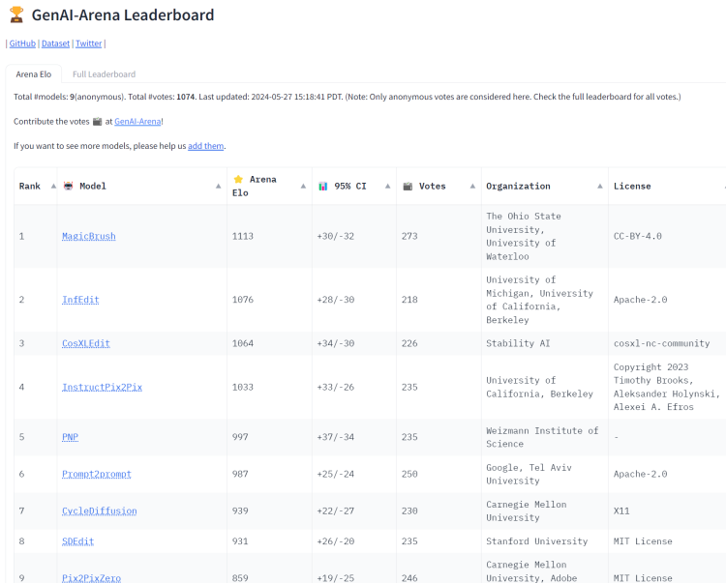Open the Pix2PixZero model link
This screenshot has width=726, height=583.
pos(91,578)
